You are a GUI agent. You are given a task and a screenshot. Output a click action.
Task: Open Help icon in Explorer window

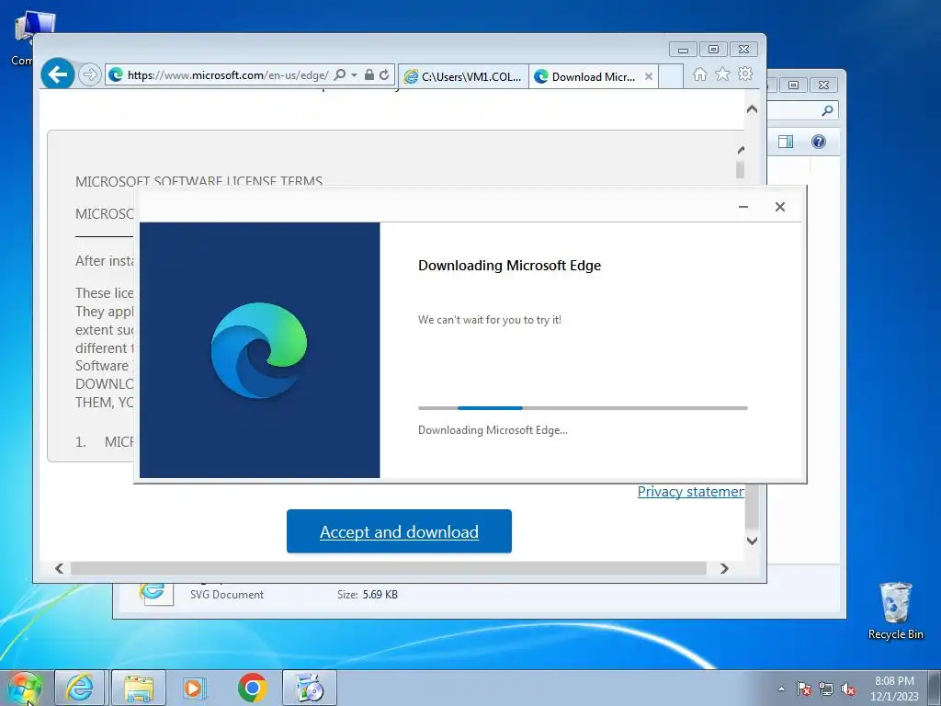tap(819, 142)
